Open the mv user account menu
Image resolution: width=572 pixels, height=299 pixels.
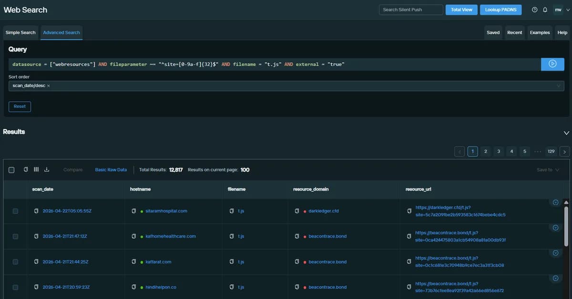click(x=562, y=10)
